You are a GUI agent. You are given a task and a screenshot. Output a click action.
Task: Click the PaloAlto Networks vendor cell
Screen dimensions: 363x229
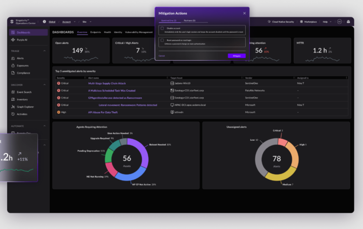point(255,91)
